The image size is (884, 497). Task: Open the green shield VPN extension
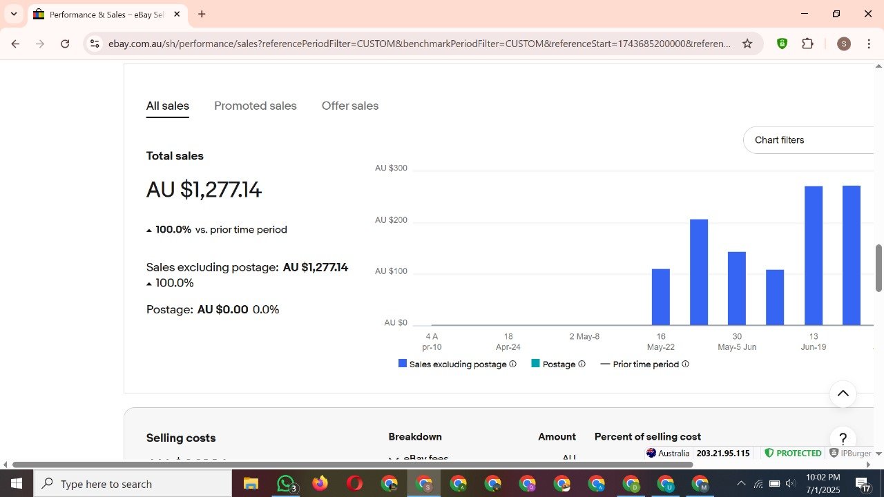pyautogui.click(x=782, y=43)
